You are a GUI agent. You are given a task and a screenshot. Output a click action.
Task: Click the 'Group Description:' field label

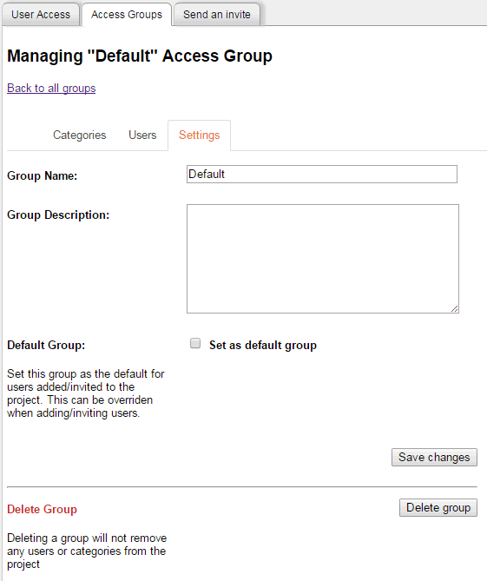(x=58, y=215)
